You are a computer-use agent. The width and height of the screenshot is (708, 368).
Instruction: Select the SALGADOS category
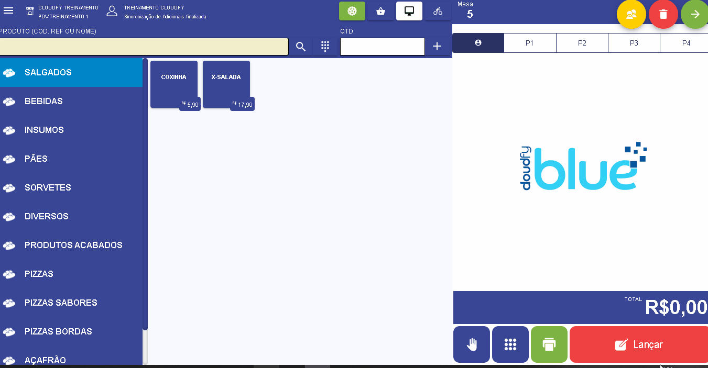(71, 72)
